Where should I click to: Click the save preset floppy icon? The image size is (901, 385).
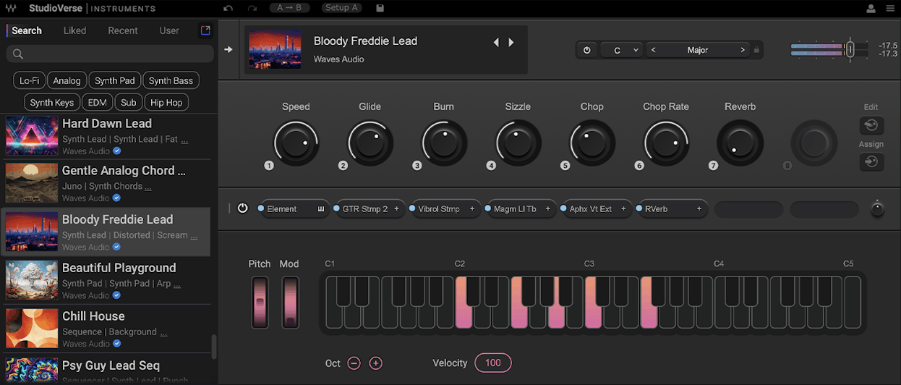(380, 8)
